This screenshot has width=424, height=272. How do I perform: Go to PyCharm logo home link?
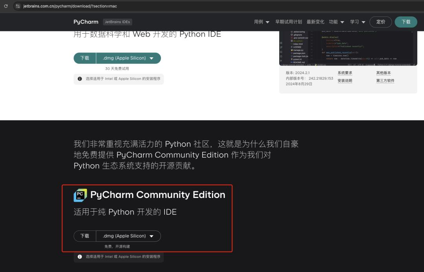tap(86, 22)
